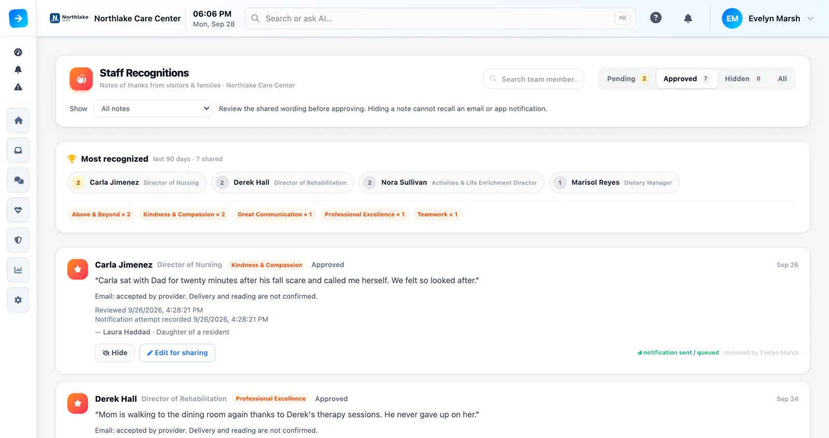Image resolution: width=829 pixels, height=438 pixels.
Task: Open the sidebar bell alerts icon
Action: [x=18, y=69]
